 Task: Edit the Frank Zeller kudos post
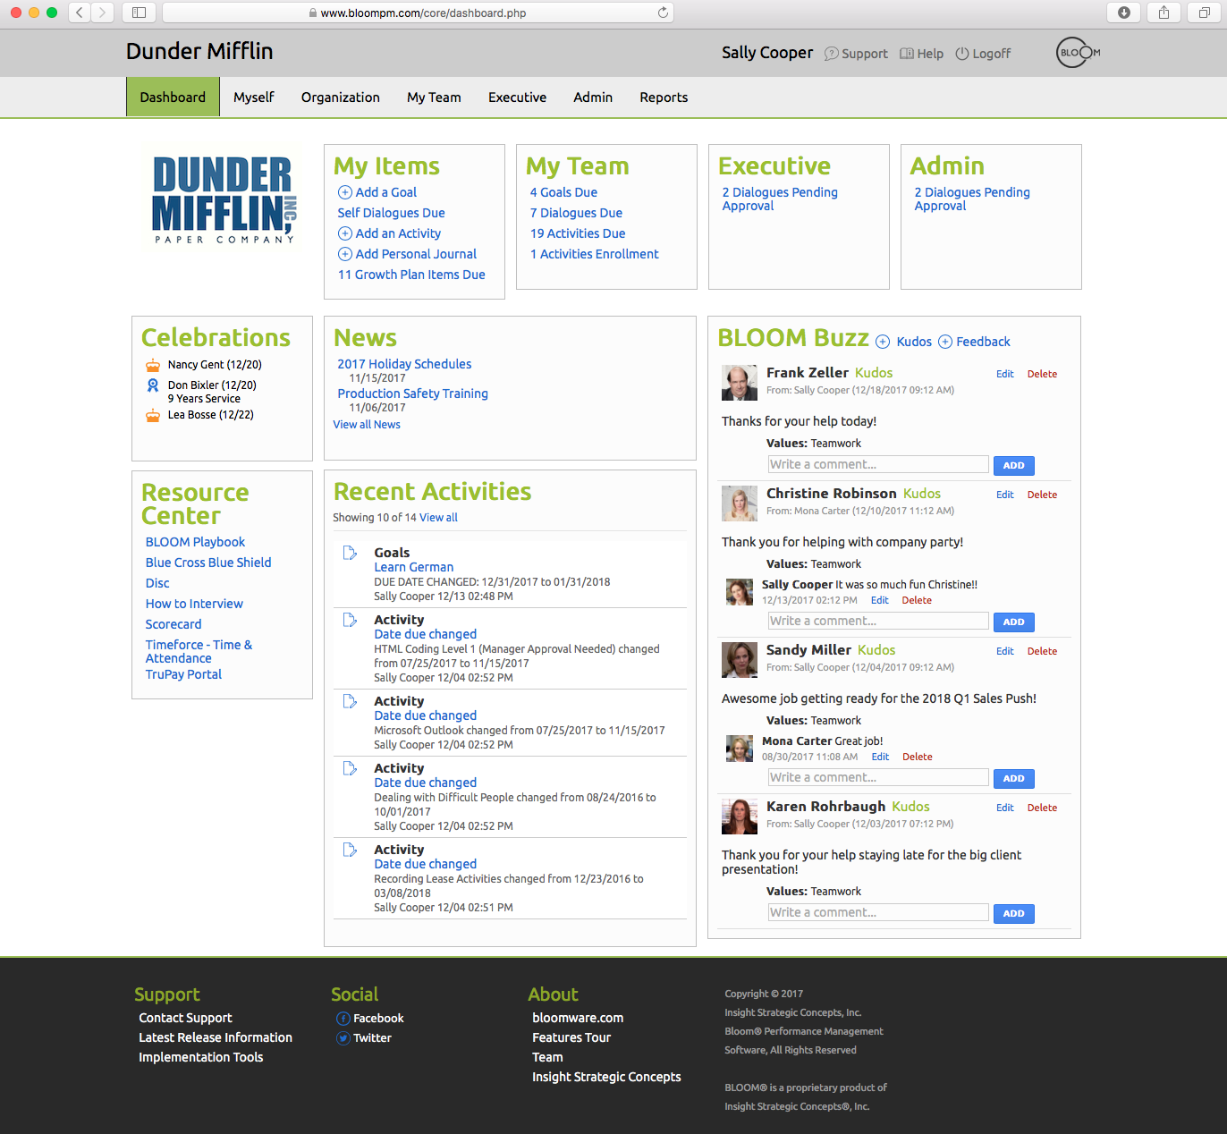(x=1005, y=374)
